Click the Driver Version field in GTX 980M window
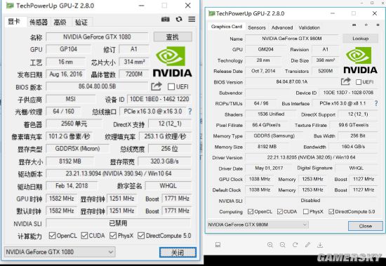This screenshot has height=266, width=386. (x=311, y=157)
